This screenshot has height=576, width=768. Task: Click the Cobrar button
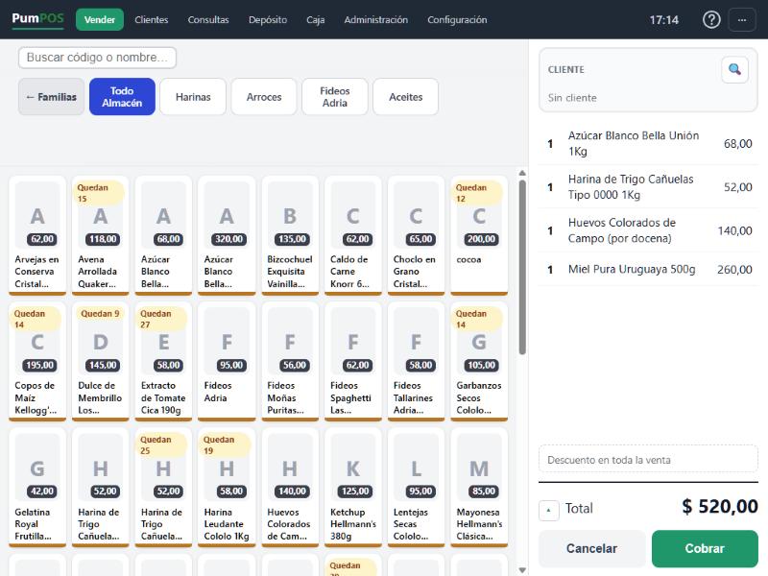(x=705, y=548)
